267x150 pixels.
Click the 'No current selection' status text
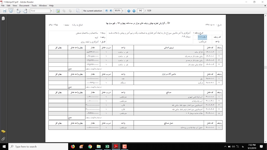pyautogui.click(x=93, y=11)
